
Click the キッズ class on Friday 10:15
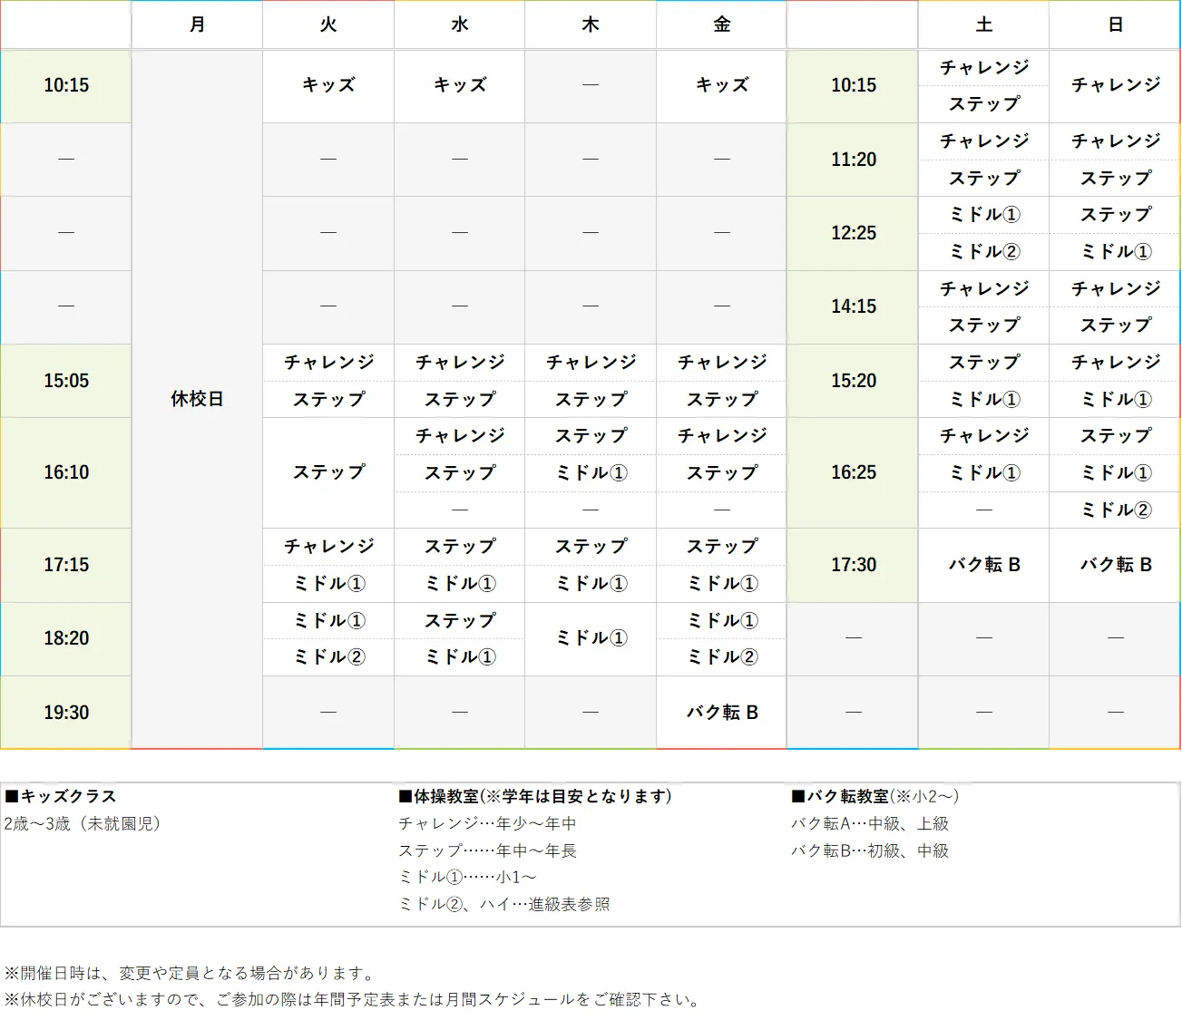click(720, 85)
